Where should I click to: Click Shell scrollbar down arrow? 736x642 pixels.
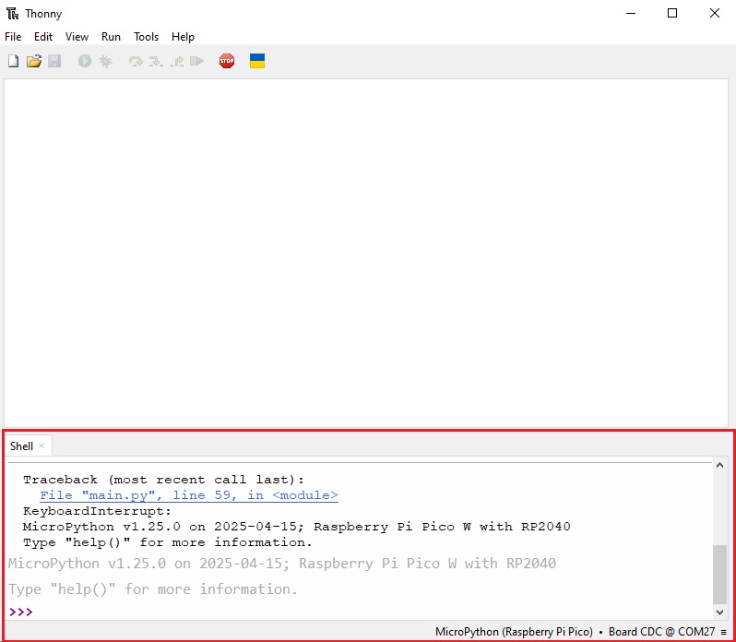click(x=719, y=612)
